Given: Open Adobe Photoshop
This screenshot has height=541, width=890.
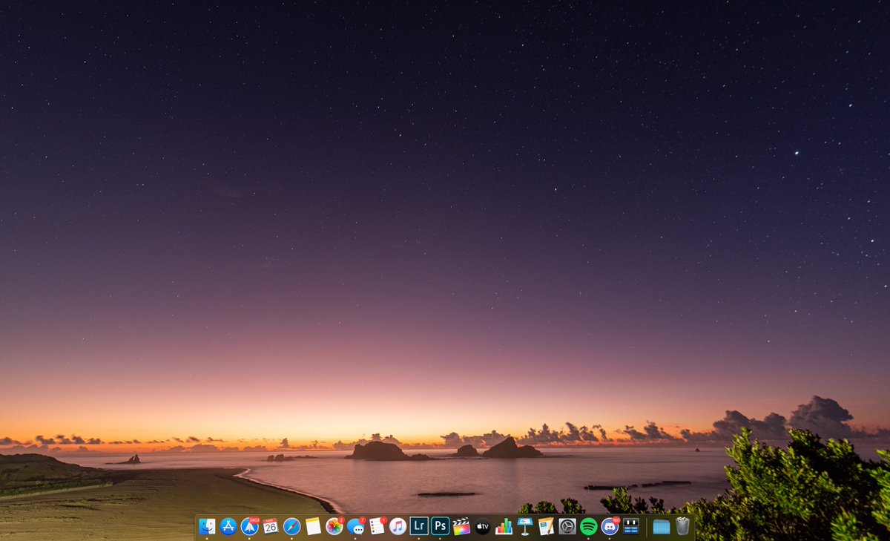Looking at the screenshot, I should click(441, 526).
